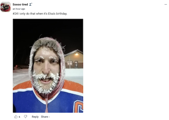Screen dimensions: 169x120
Task: Follow the #24 reference link
Action: pyautogui.click(x=15, y=14)
